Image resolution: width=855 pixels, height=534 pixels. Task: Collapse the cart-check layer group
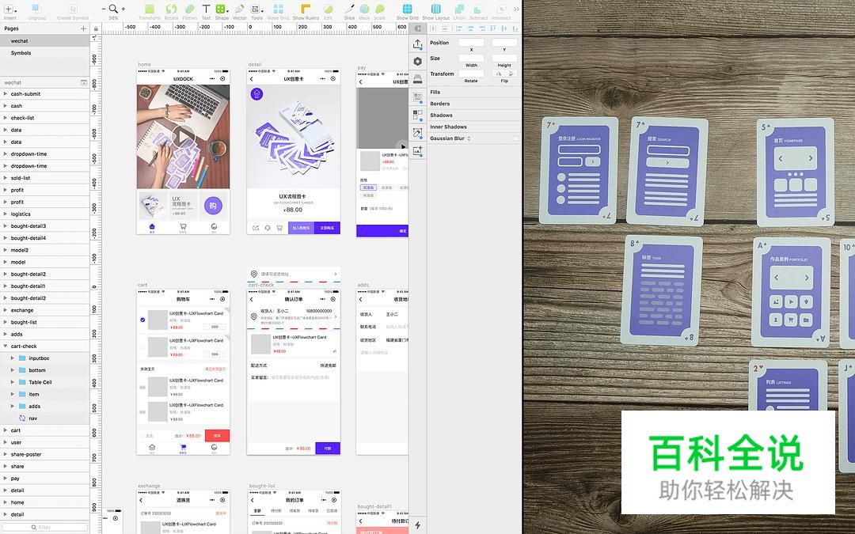[x=7, y=346]
